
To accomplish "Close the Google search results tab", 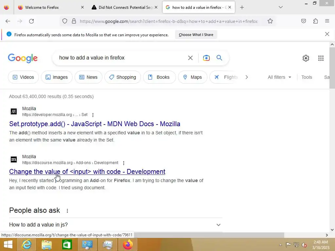I will [230, 8].
